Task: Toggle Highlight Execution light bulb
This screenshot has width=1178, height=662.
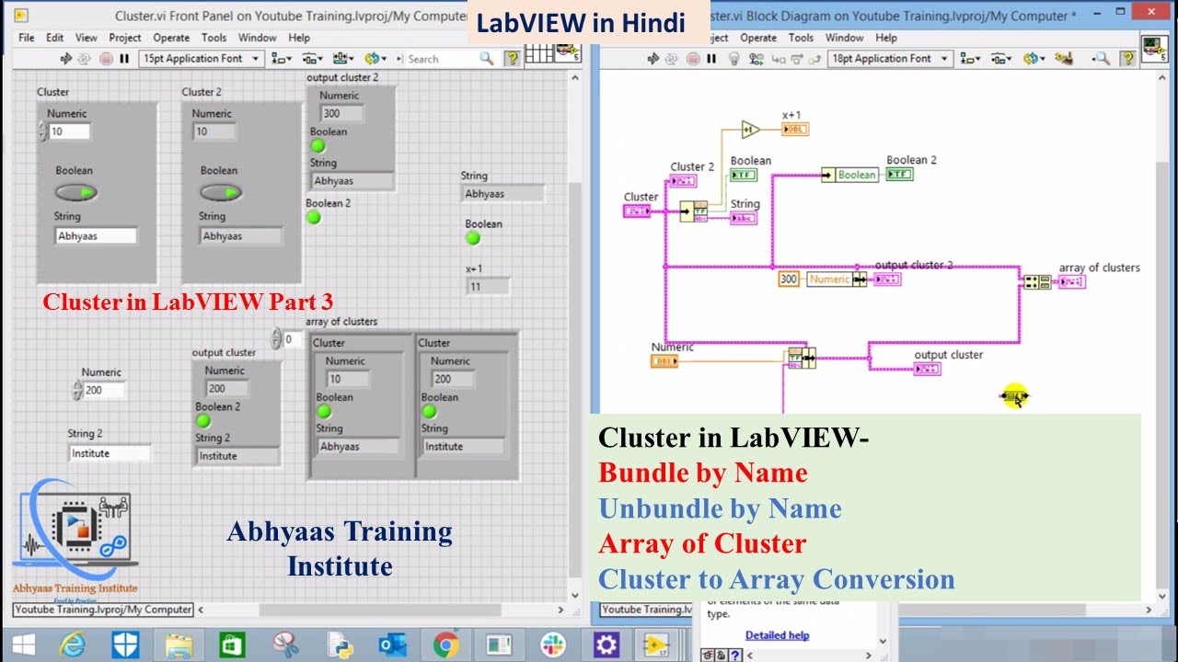Action: point(733,59)
